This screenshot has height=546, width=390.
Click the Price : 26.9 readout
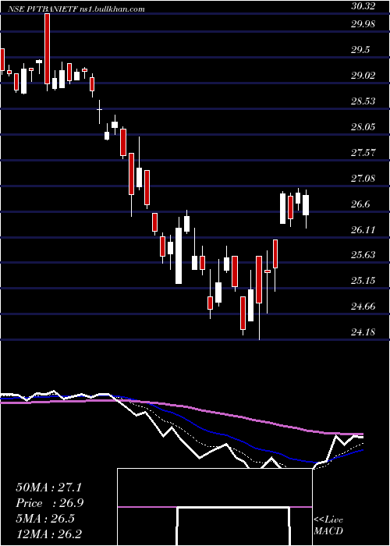49,503
